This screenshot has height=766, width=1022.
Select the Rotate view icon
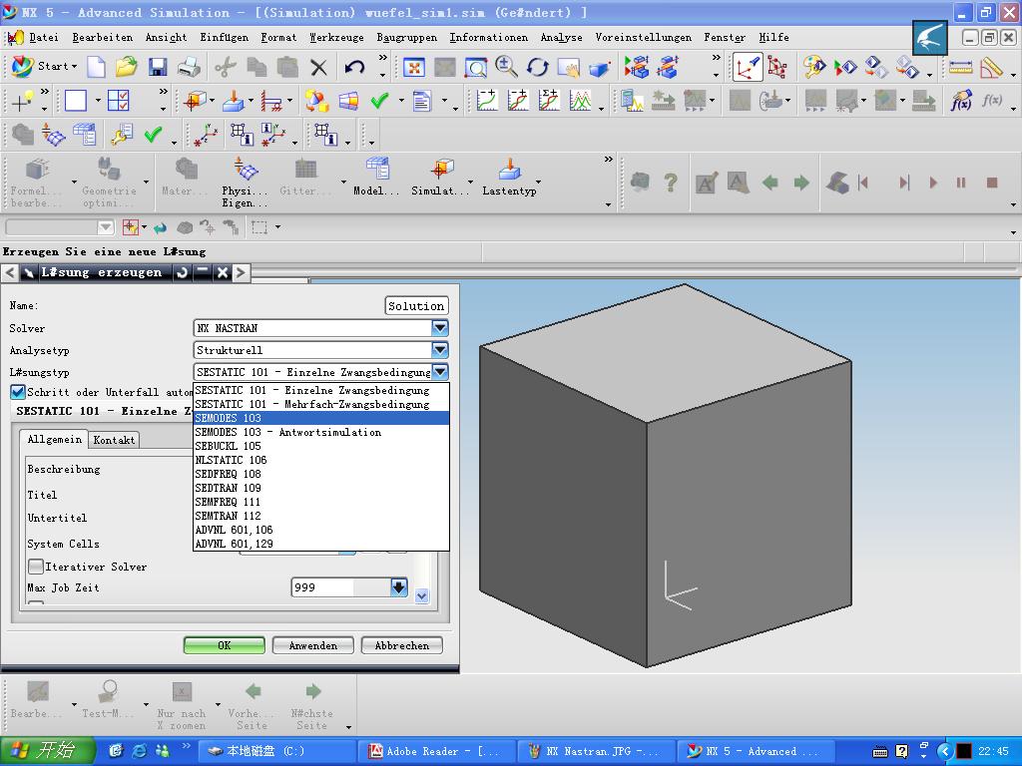point(538,67)
